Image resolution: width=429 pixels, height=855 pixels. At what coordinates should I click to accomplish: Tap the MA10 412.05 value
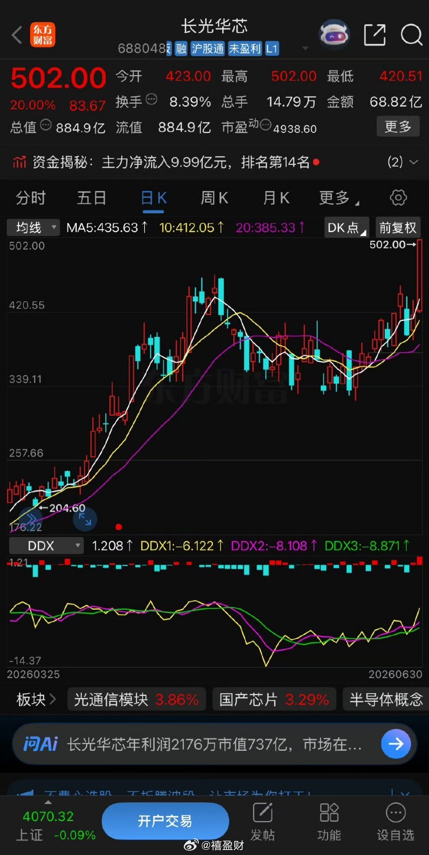pos(191,227)
